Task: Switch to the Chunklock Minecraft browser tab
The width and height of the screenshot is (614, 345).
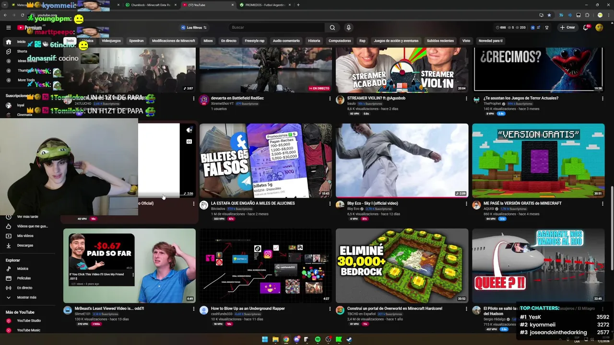Action: [x=151, y=5]
